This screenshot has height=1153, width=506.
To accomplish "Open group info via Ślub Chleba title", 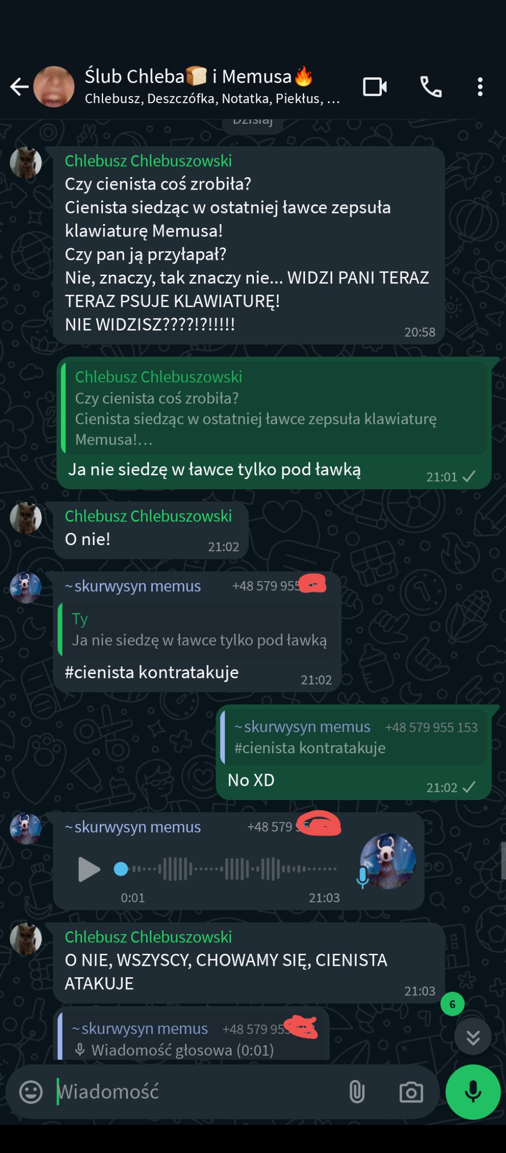I will pos(199,76).
